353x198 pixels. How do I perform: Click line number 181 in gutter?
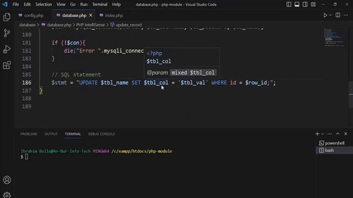click(26, 43)
